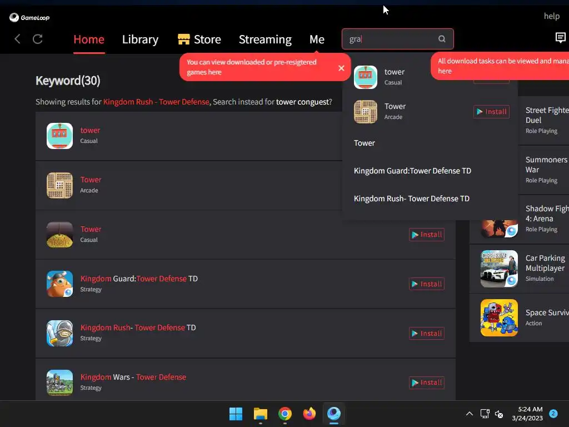Viewport: 569px width, 427px height.
Task: Open the Tower Casual honeycomb game icon
Action: pos(60,235)
